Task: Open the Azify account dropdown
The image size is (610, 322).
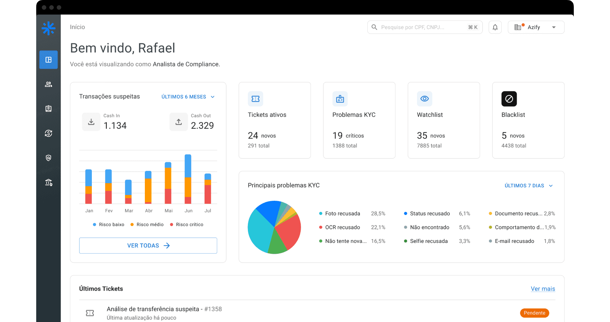Action: click(x=536, y=27)
